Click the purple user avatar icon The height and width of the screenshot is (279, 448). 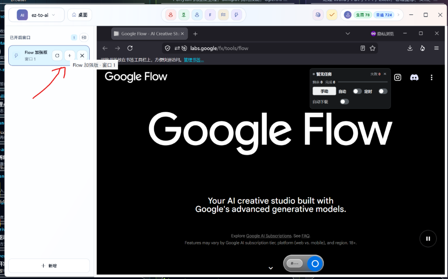(347, 15)
